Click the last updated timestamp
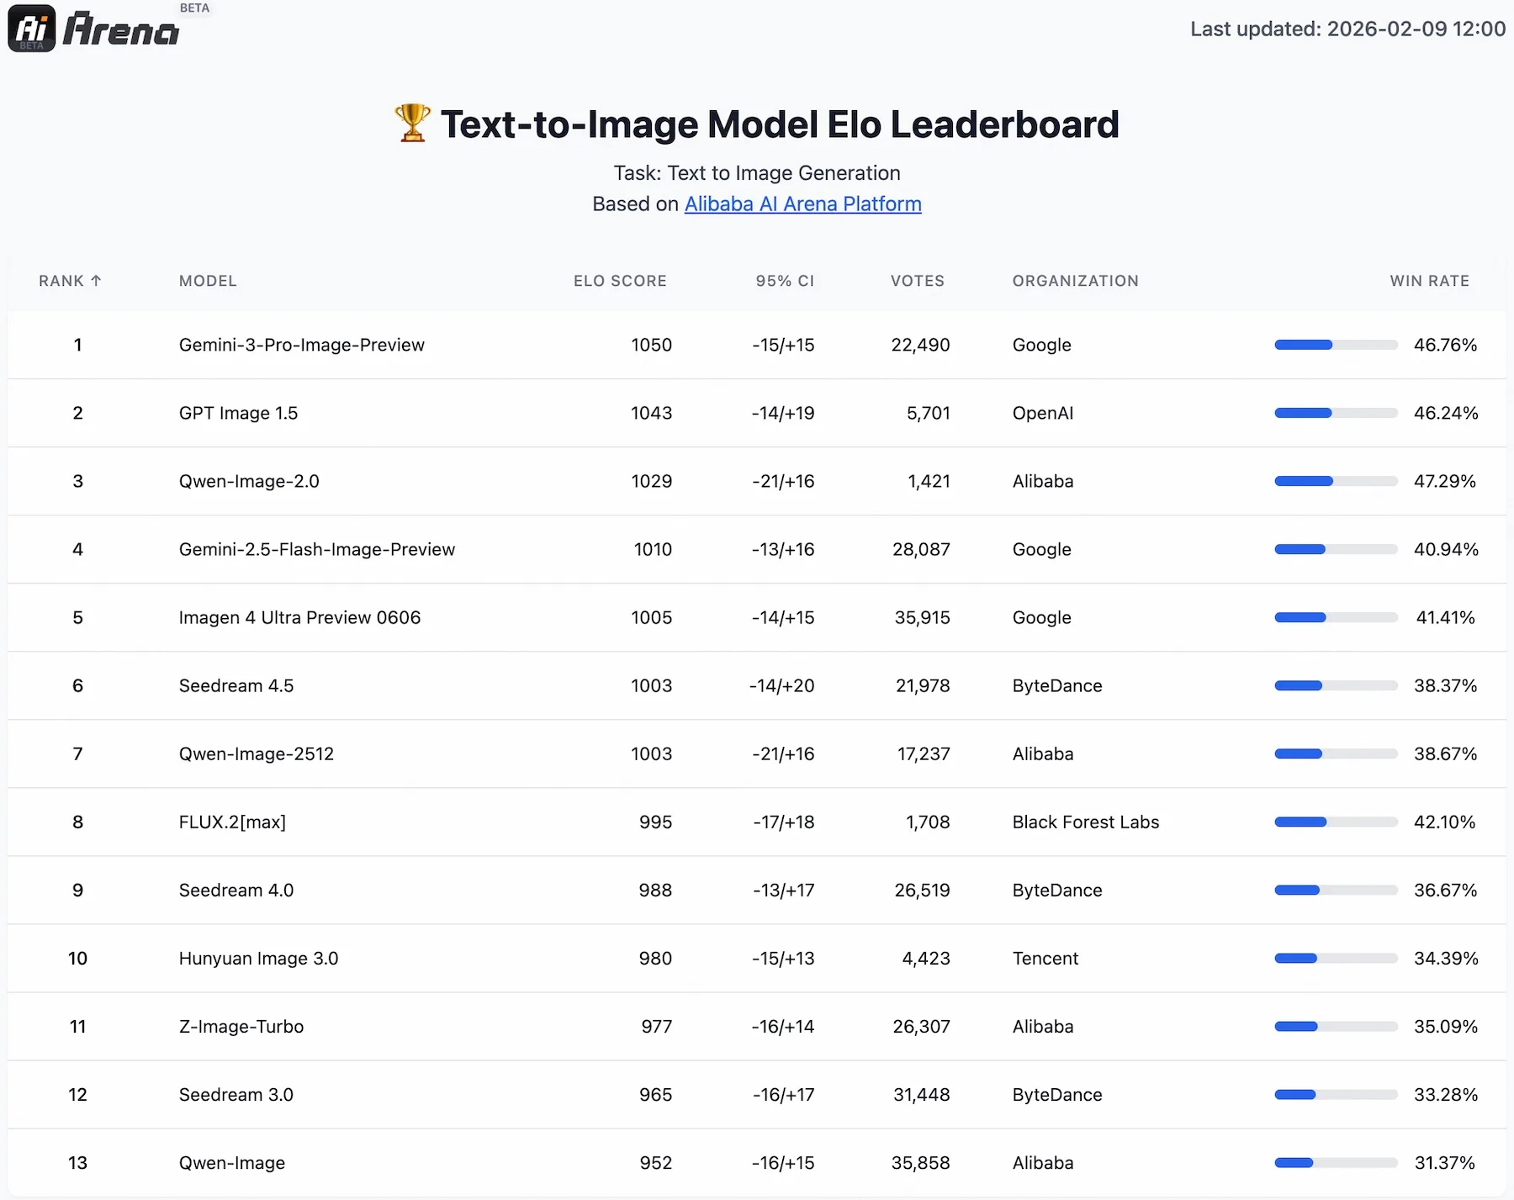 pyautogui.click(x=1348, y=29)
